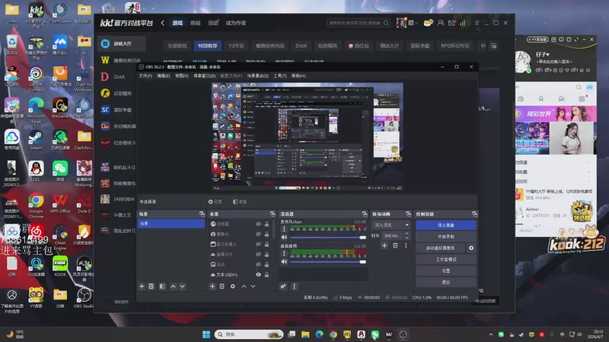Add a scene transition with plus icon

point(384,245)
